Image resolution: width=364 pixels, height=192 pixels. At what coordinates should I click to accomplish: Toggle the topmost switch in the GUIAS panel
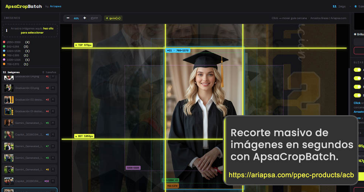(x=357, y=70)
